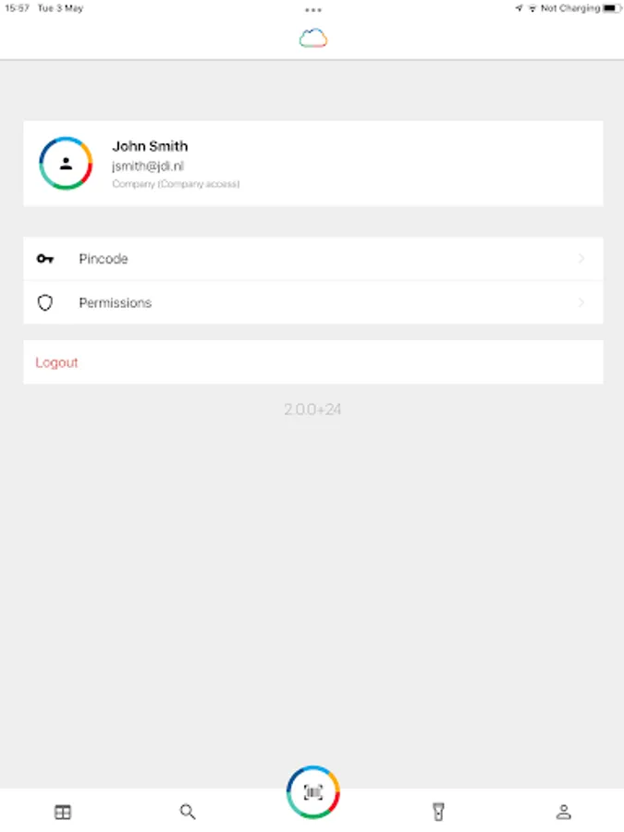This screenshot has height=832, width=624.
Task: Open the table grid view tab
Action: tap(63, 812)
